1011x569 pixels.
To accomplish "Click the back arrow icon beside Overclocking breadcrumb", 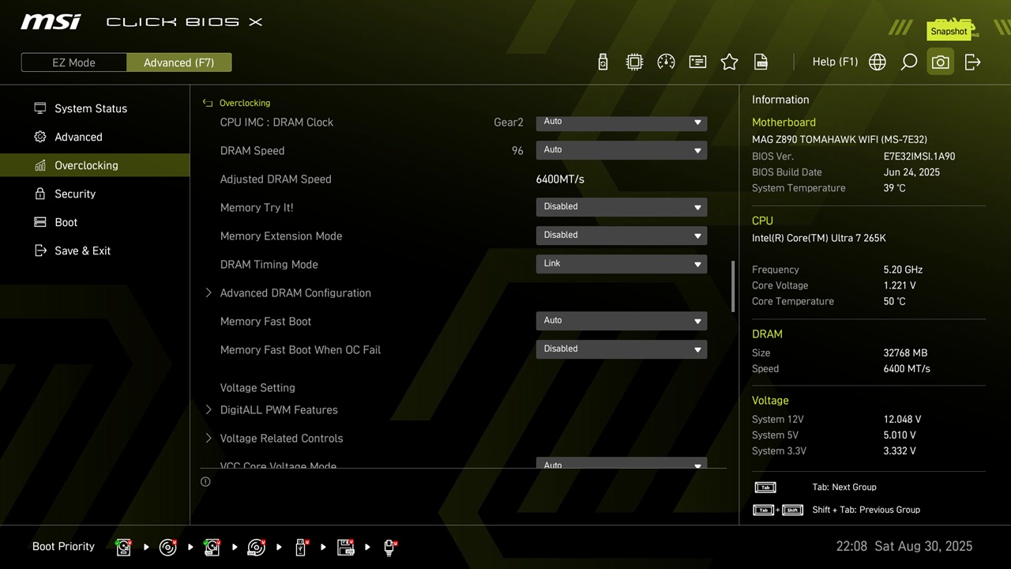I will 208,103.
